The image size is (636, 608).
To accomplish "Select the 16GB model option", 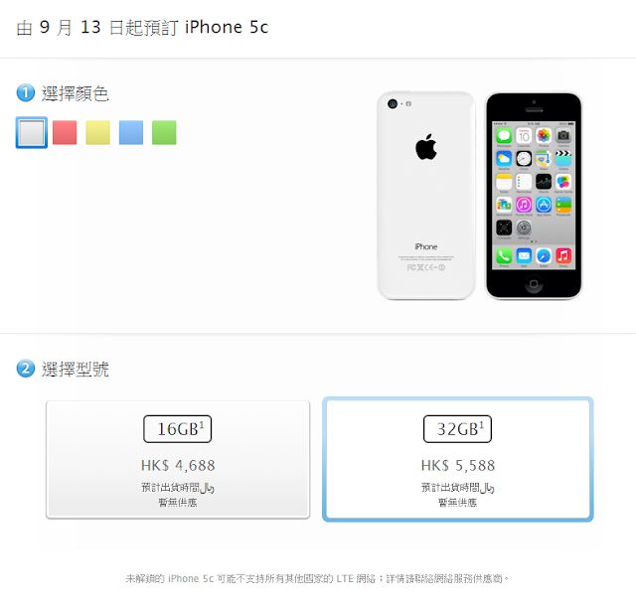I will pos(178,460).
